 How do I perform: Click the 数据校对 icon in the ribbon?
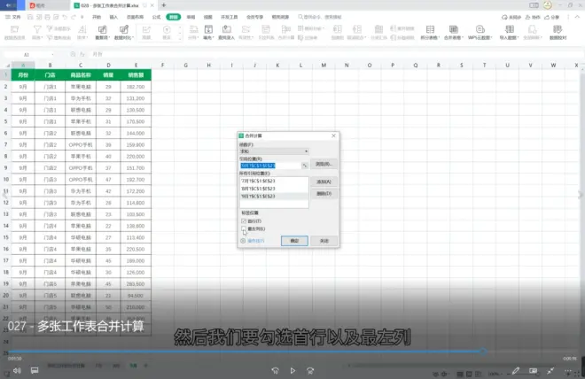click(x=558, y=30)
